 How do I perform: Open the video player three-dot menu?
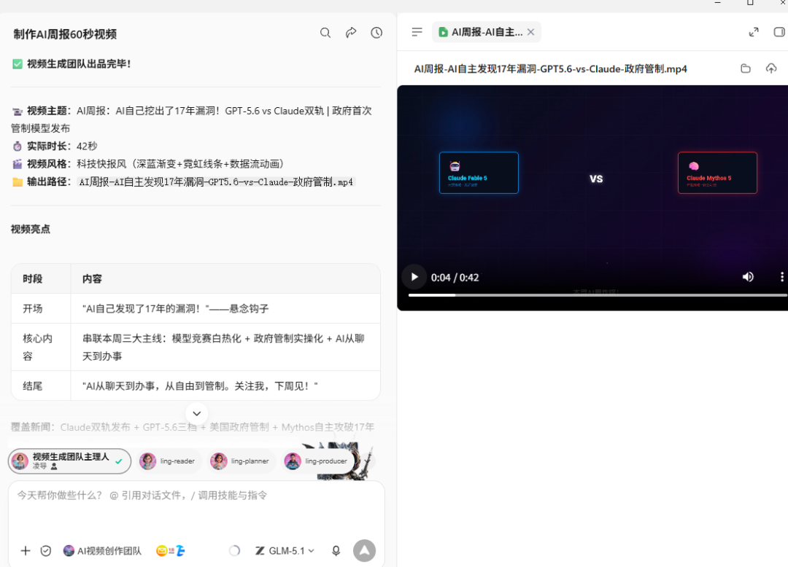tap(781, 277)
